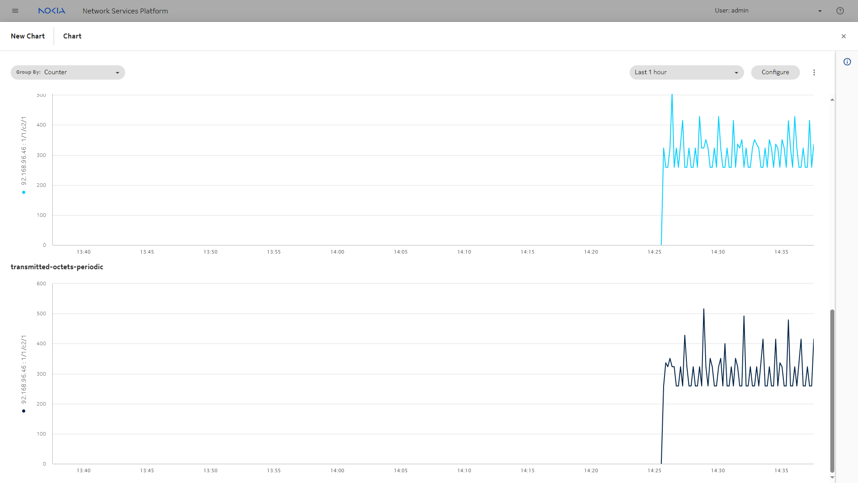This screenshot has height=483, width=858.
Task: Open the three-dot more options menu
Action: tap(814, 72)
